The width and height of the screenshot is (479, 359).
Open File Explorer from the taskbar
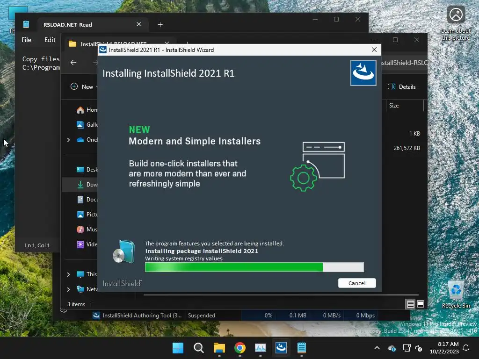(x=219, y=348)
